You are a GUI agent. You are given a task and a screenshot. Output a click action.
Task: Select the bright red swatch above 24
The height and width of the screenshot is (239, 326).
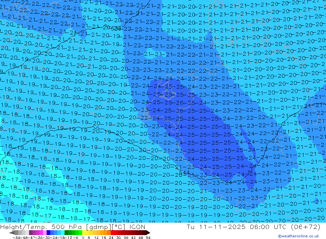click(112, 233)
